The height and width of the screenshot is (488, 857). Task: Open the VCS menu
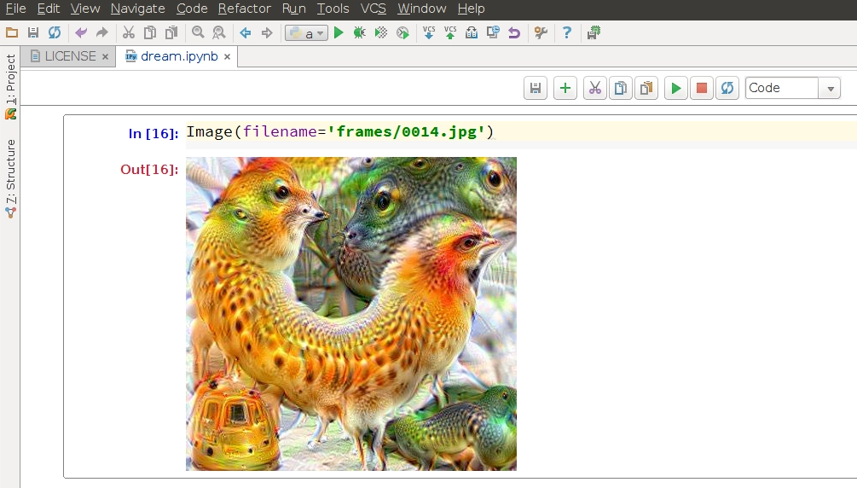[x=373, y=9]
